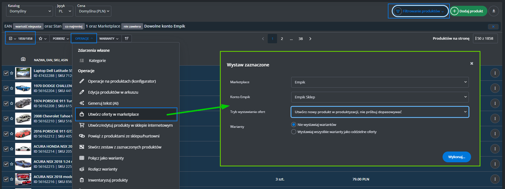Close the Wystaw zaznaczone dialog

pos(471,63)
